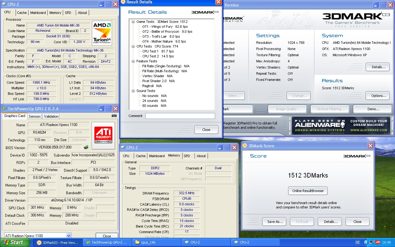Switch to Sensors tab in GPU-Z
This screenshot has width=395, height=247.
pos(35,116)
